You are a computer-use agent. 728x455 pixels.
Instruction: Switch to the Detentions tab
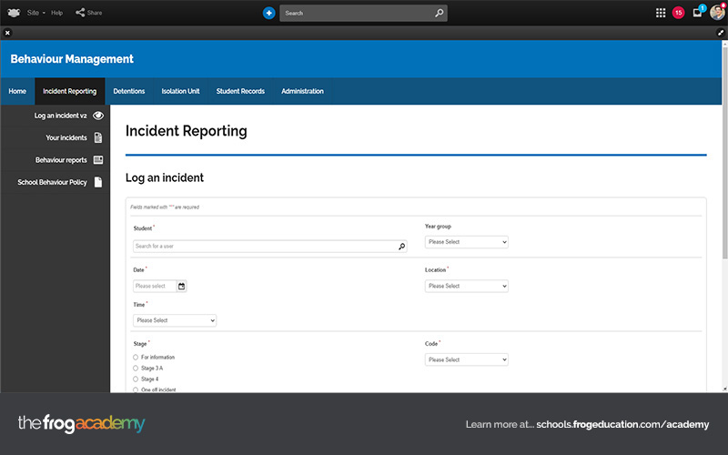129,91
